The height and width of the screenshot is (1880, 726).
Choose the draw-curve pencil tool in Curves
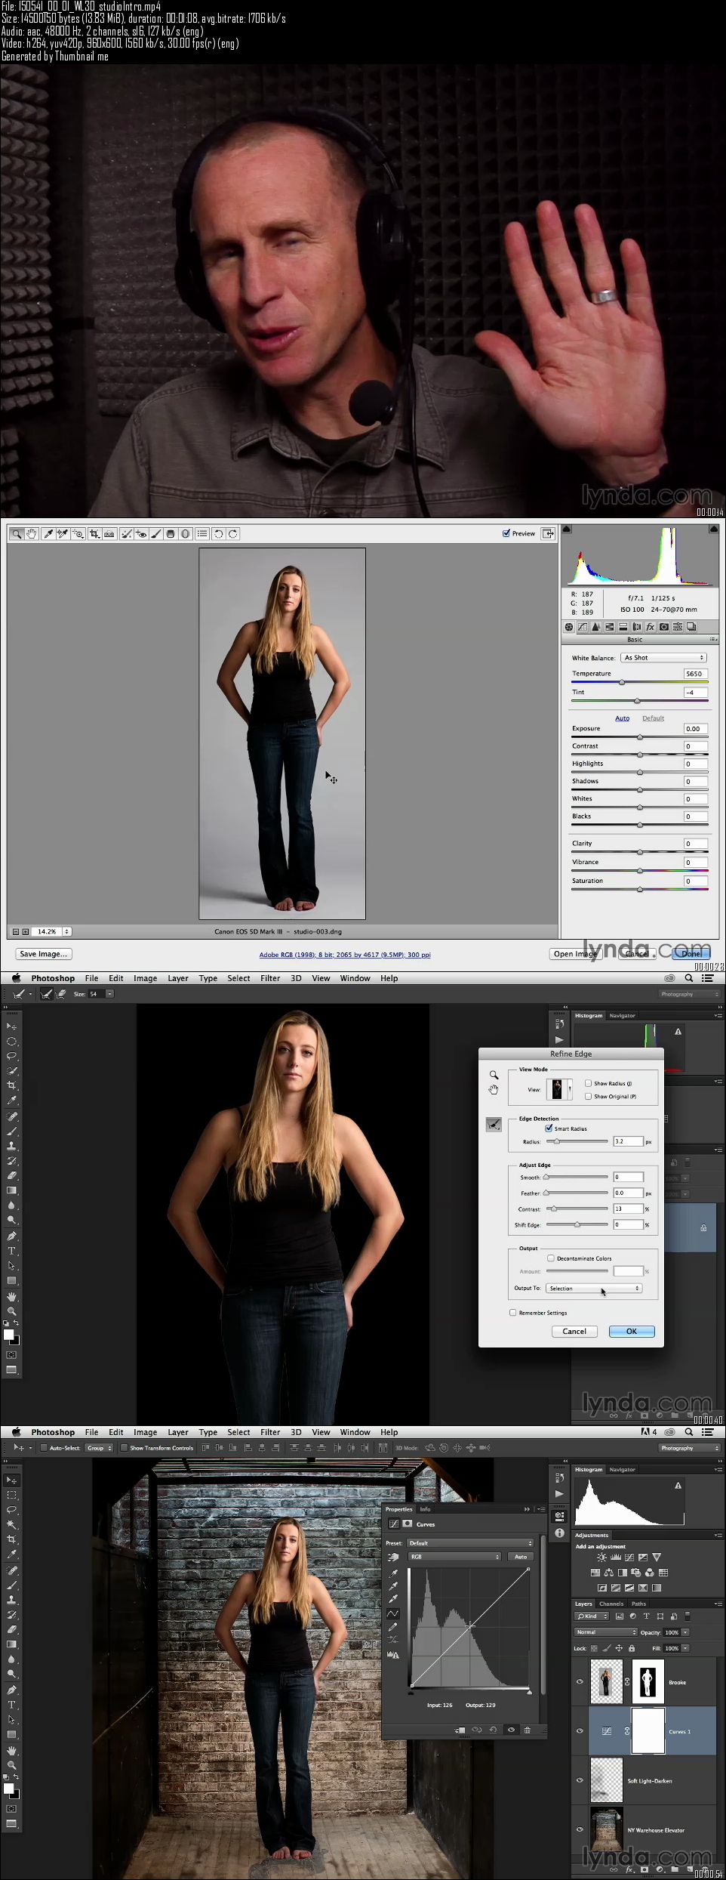point(393,1627)
